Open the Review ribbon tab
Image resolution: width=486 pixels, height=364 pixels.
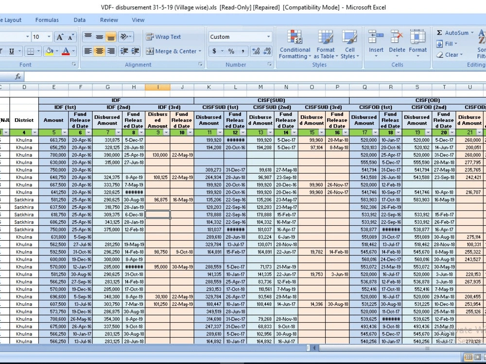pyautogui.click(x=109, y=20)
